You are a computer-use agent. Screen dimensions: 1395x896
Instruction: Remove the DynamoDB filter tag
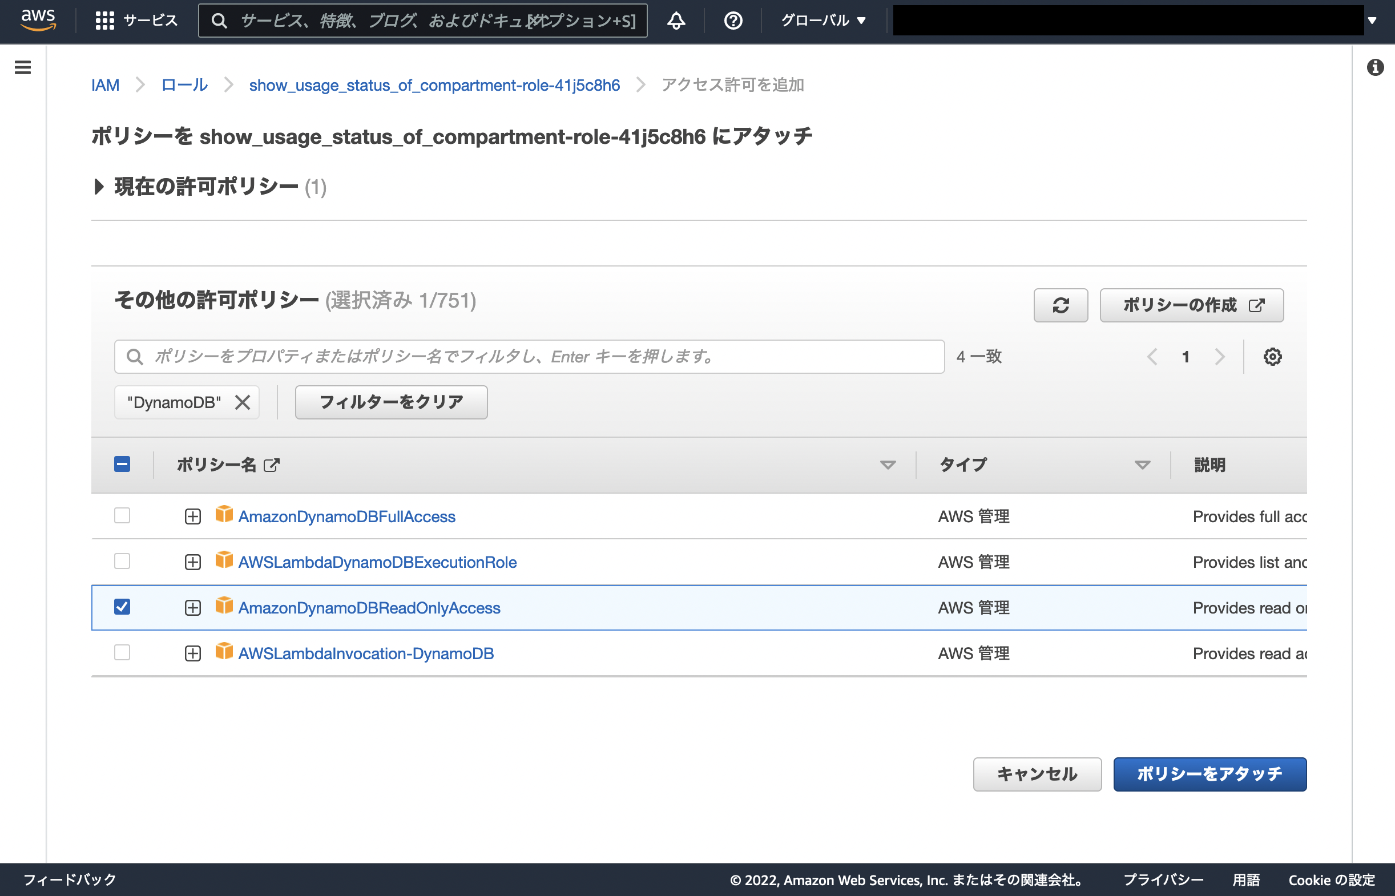tap(243, 402)
